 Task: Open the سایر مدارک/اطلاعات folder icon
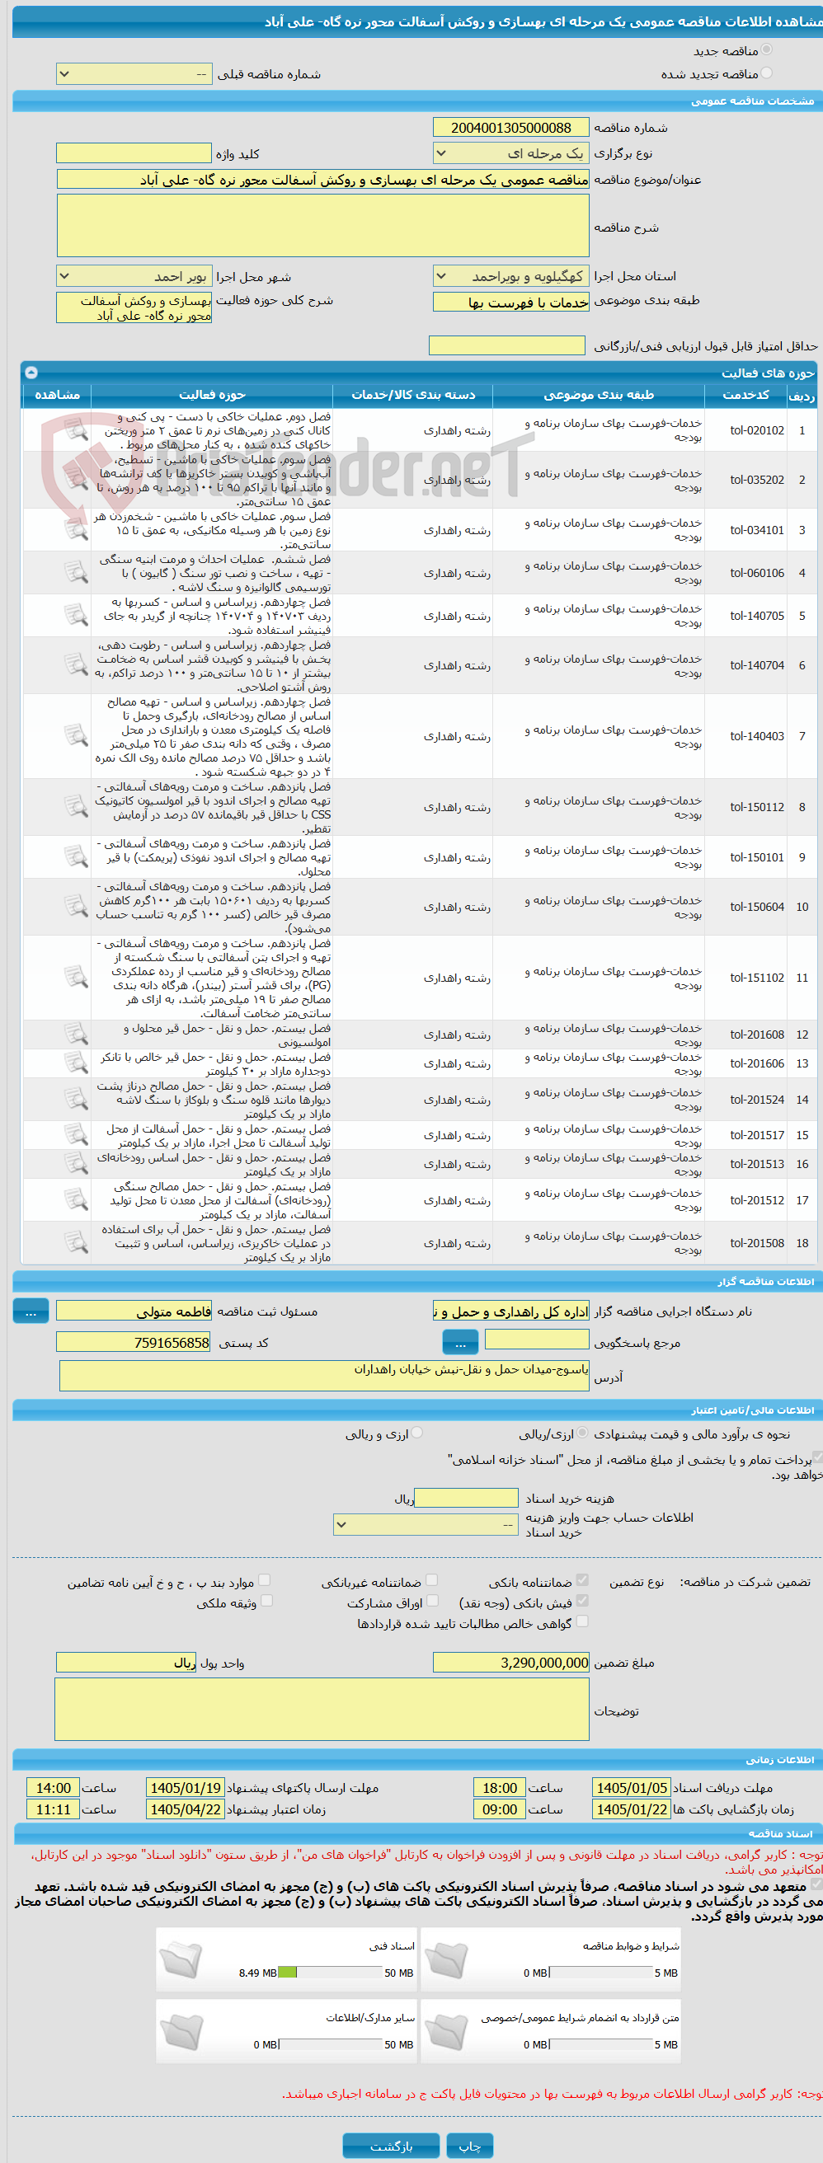click(x=181, y=2031)
